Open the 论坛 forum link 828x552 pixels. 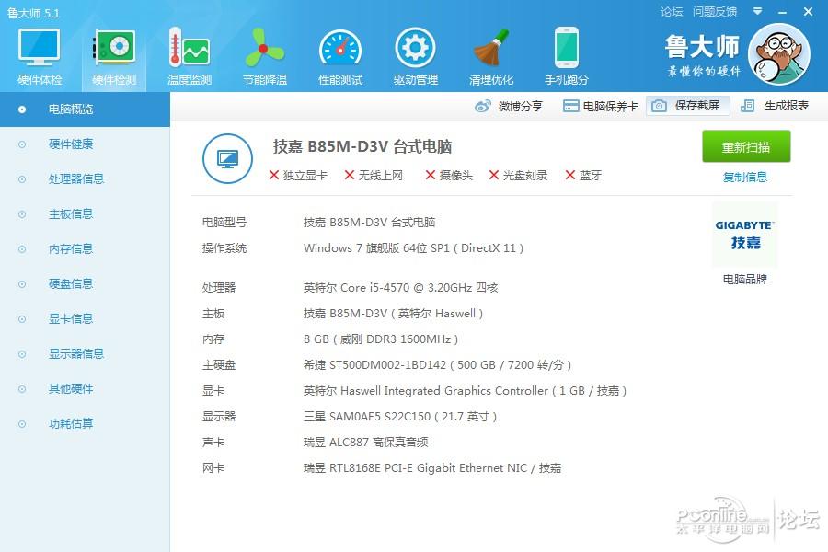tap(672, 12)
